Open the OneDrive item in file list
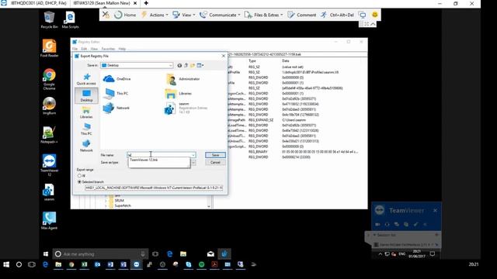Image resolution: width=497 pixels, height=279 pixels. 116,79
